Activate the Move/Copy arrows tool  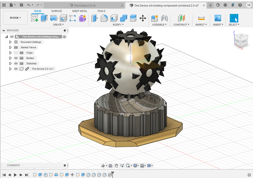coord(143,18)
